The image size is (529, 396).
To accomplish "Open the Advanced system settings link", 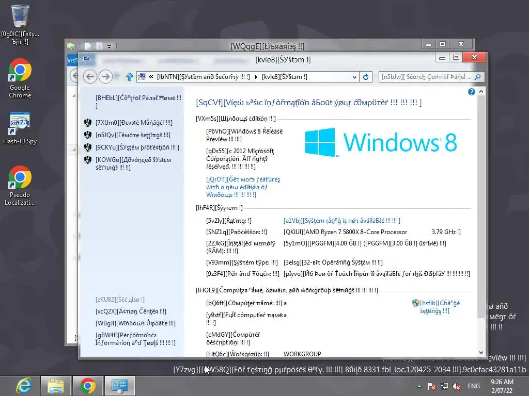I will tap(133, 163).
